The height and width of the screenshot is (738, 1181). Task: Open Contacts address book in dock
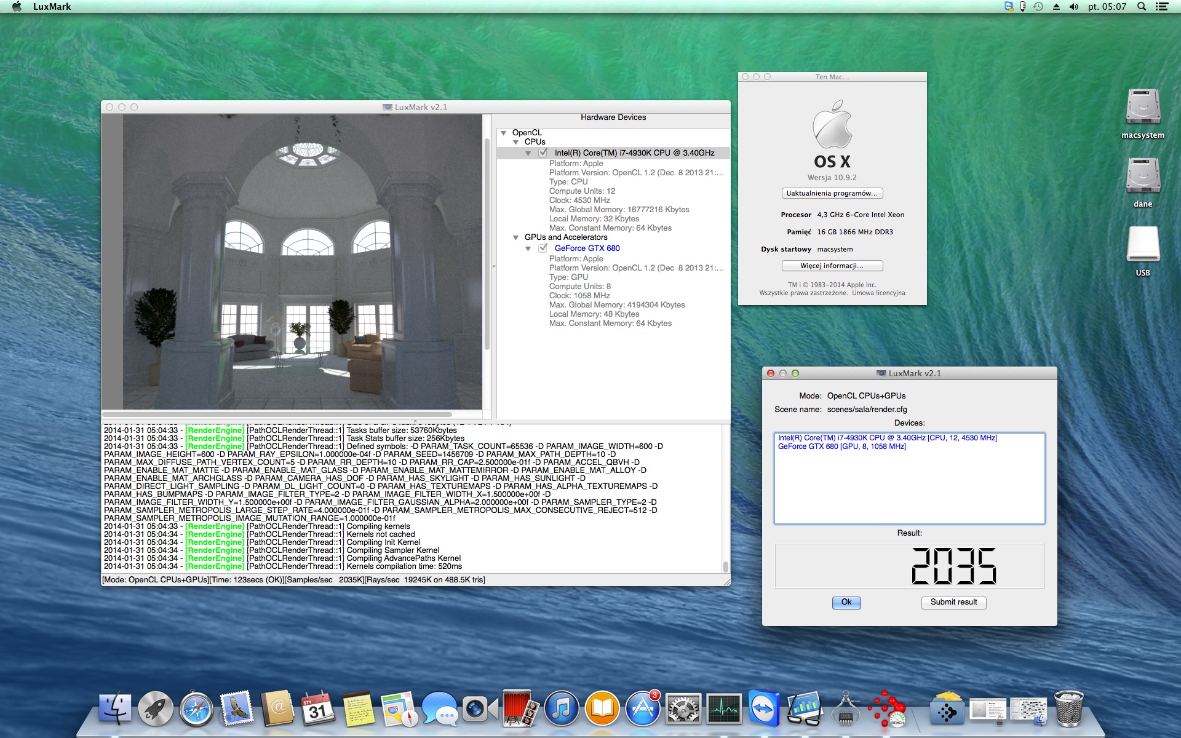[277, 709]
